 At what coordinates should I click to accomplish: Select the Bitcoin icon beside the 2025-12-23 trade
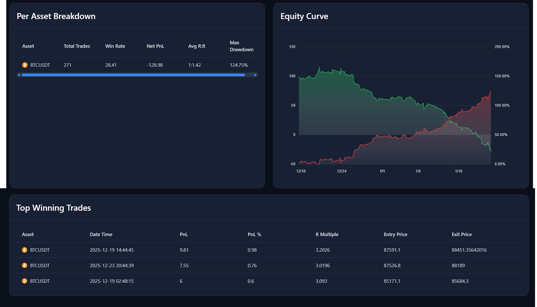coord(24,265)
